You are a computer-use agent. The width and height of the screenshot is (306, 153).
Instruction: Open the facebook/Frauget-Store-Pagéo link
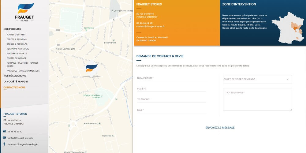point(23,145)
